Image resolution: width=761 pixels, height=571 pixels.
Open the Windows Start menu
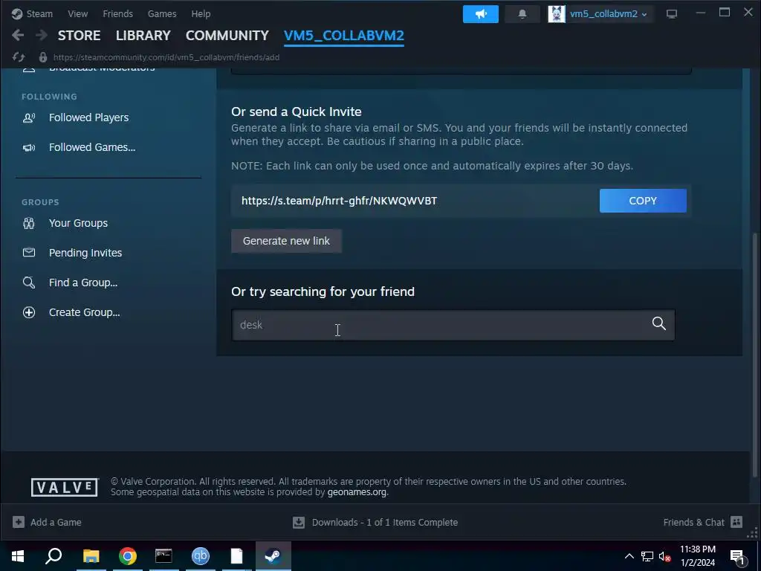[18, 556]
